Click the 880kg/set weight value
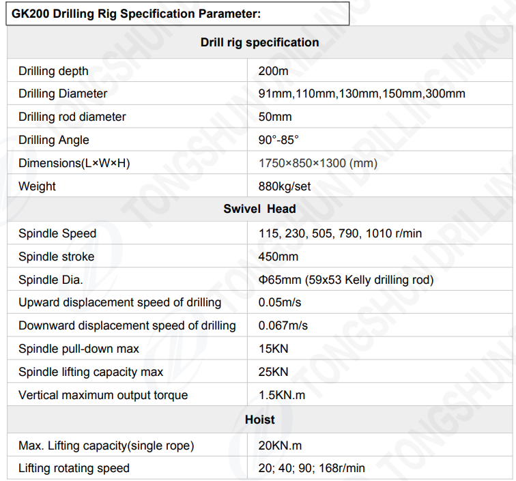 point(285,186)
